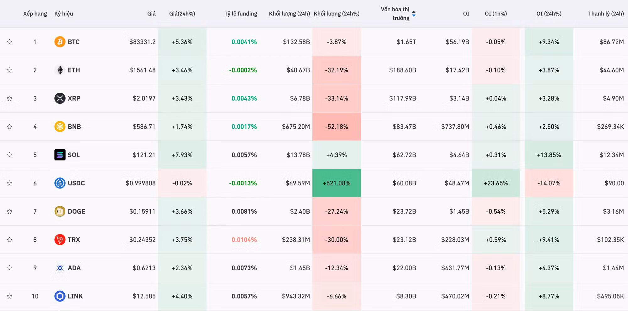This screenshot has height=311, width=628.
Task: Click the Tron TRX coin icon
Action: (x=60, y=240)
